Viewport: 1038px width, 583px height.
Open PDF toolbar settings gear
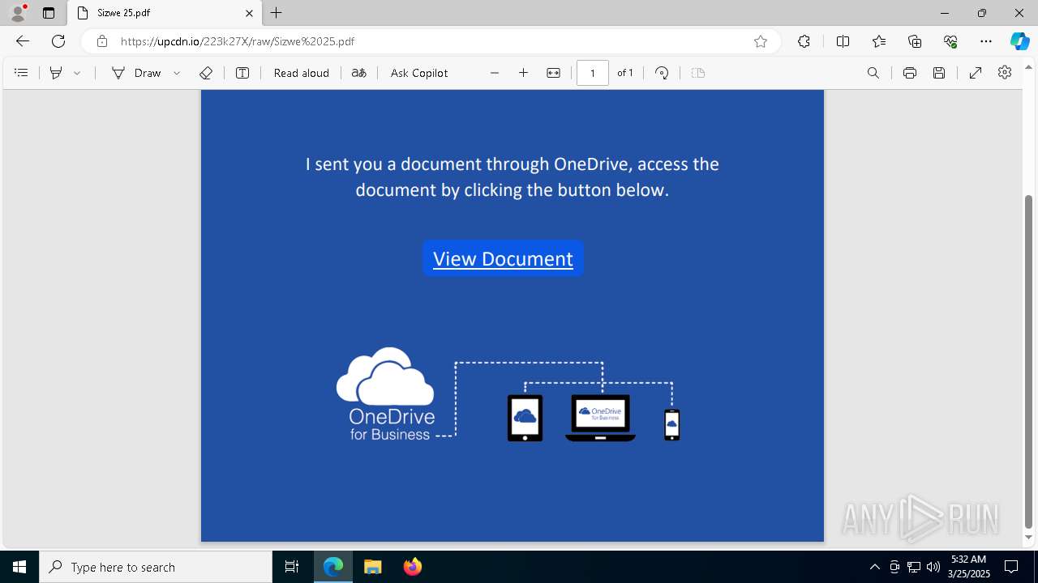[1005, 73]
